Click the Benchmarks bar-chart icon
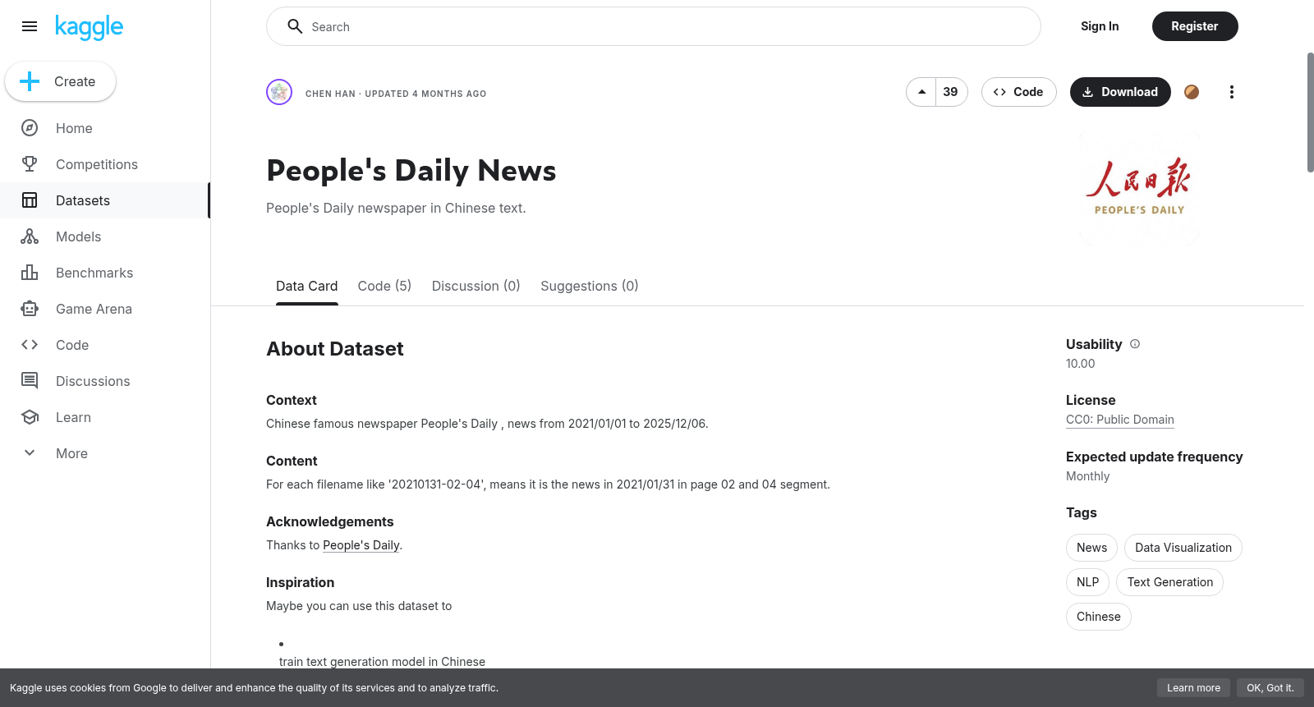 pos(30,273)
